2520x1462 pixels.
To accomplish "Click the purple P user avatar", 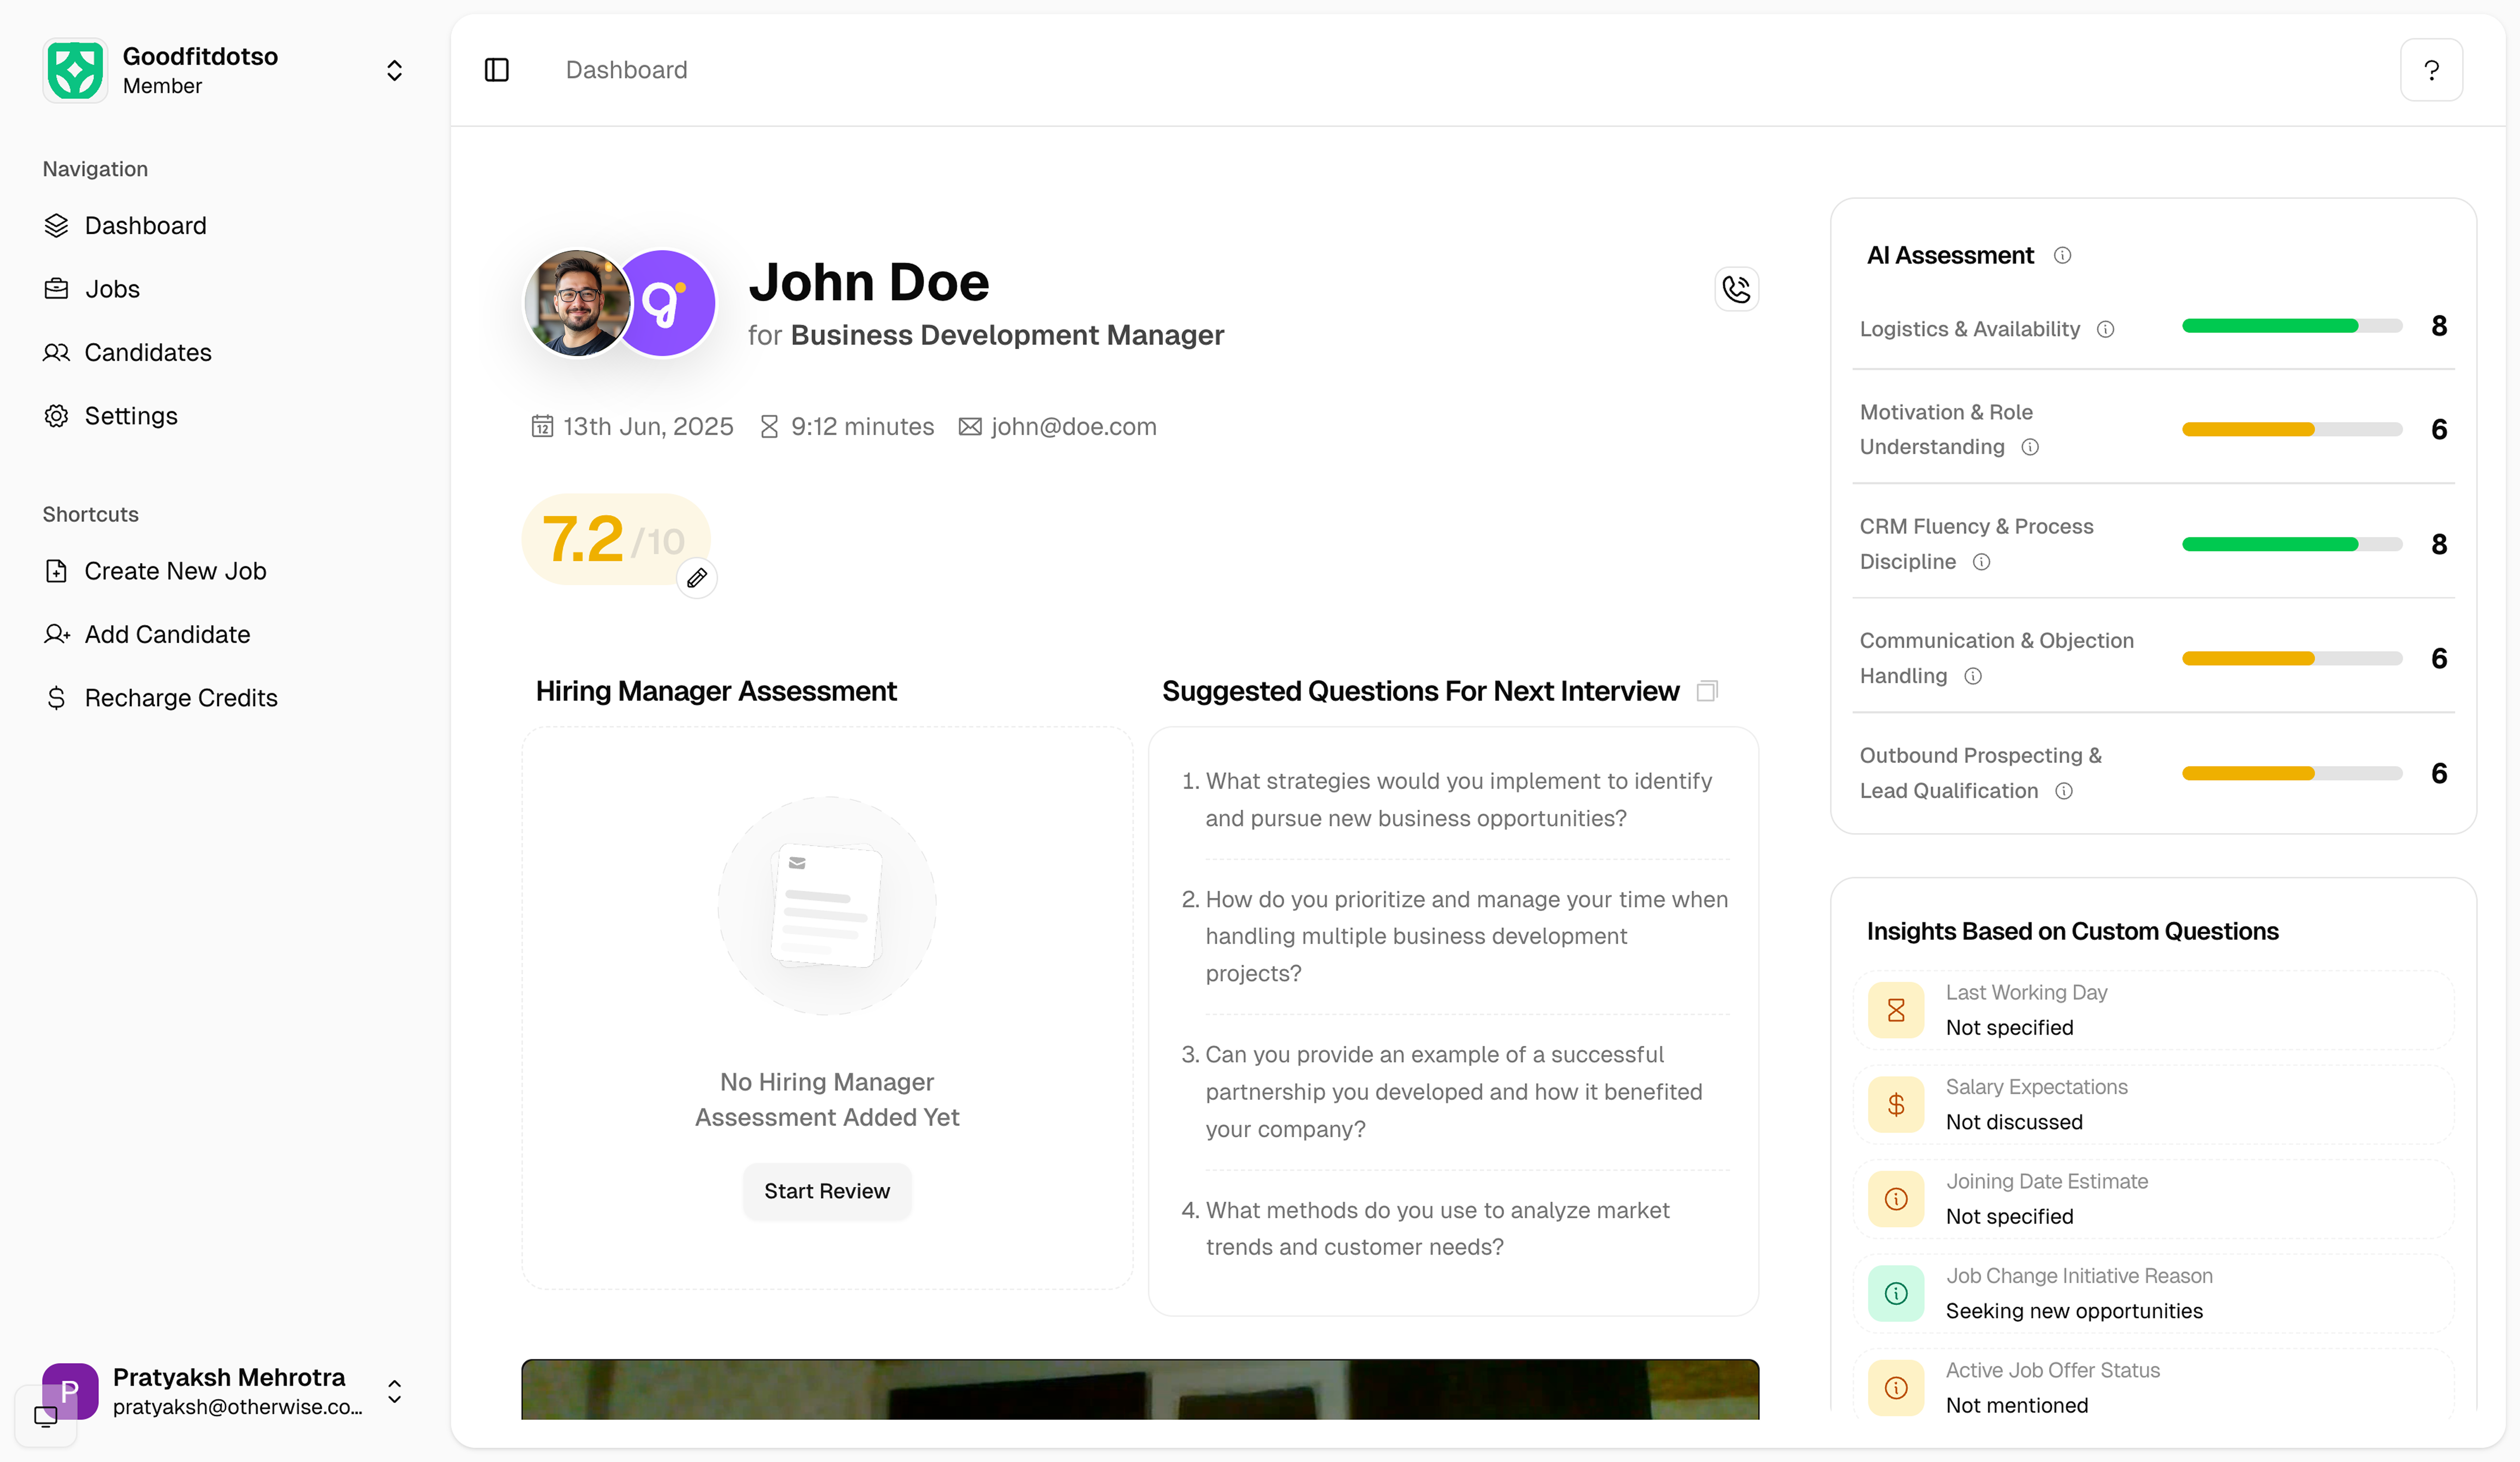I will [x=70, y=1391].
